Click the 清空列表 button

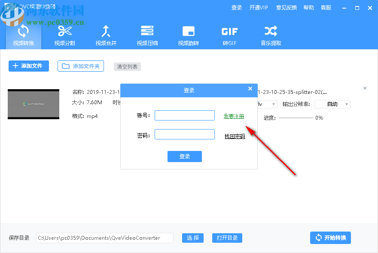[127, 66]
